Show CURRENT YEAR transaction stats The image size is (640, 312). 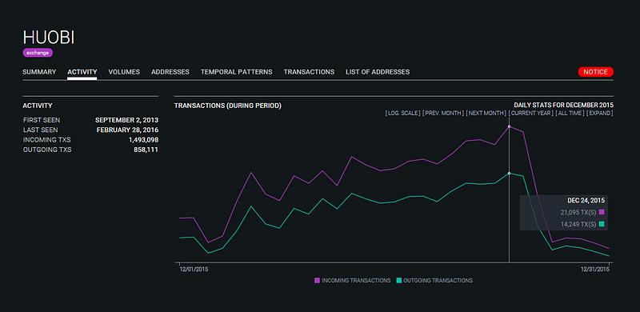(530, 113)
